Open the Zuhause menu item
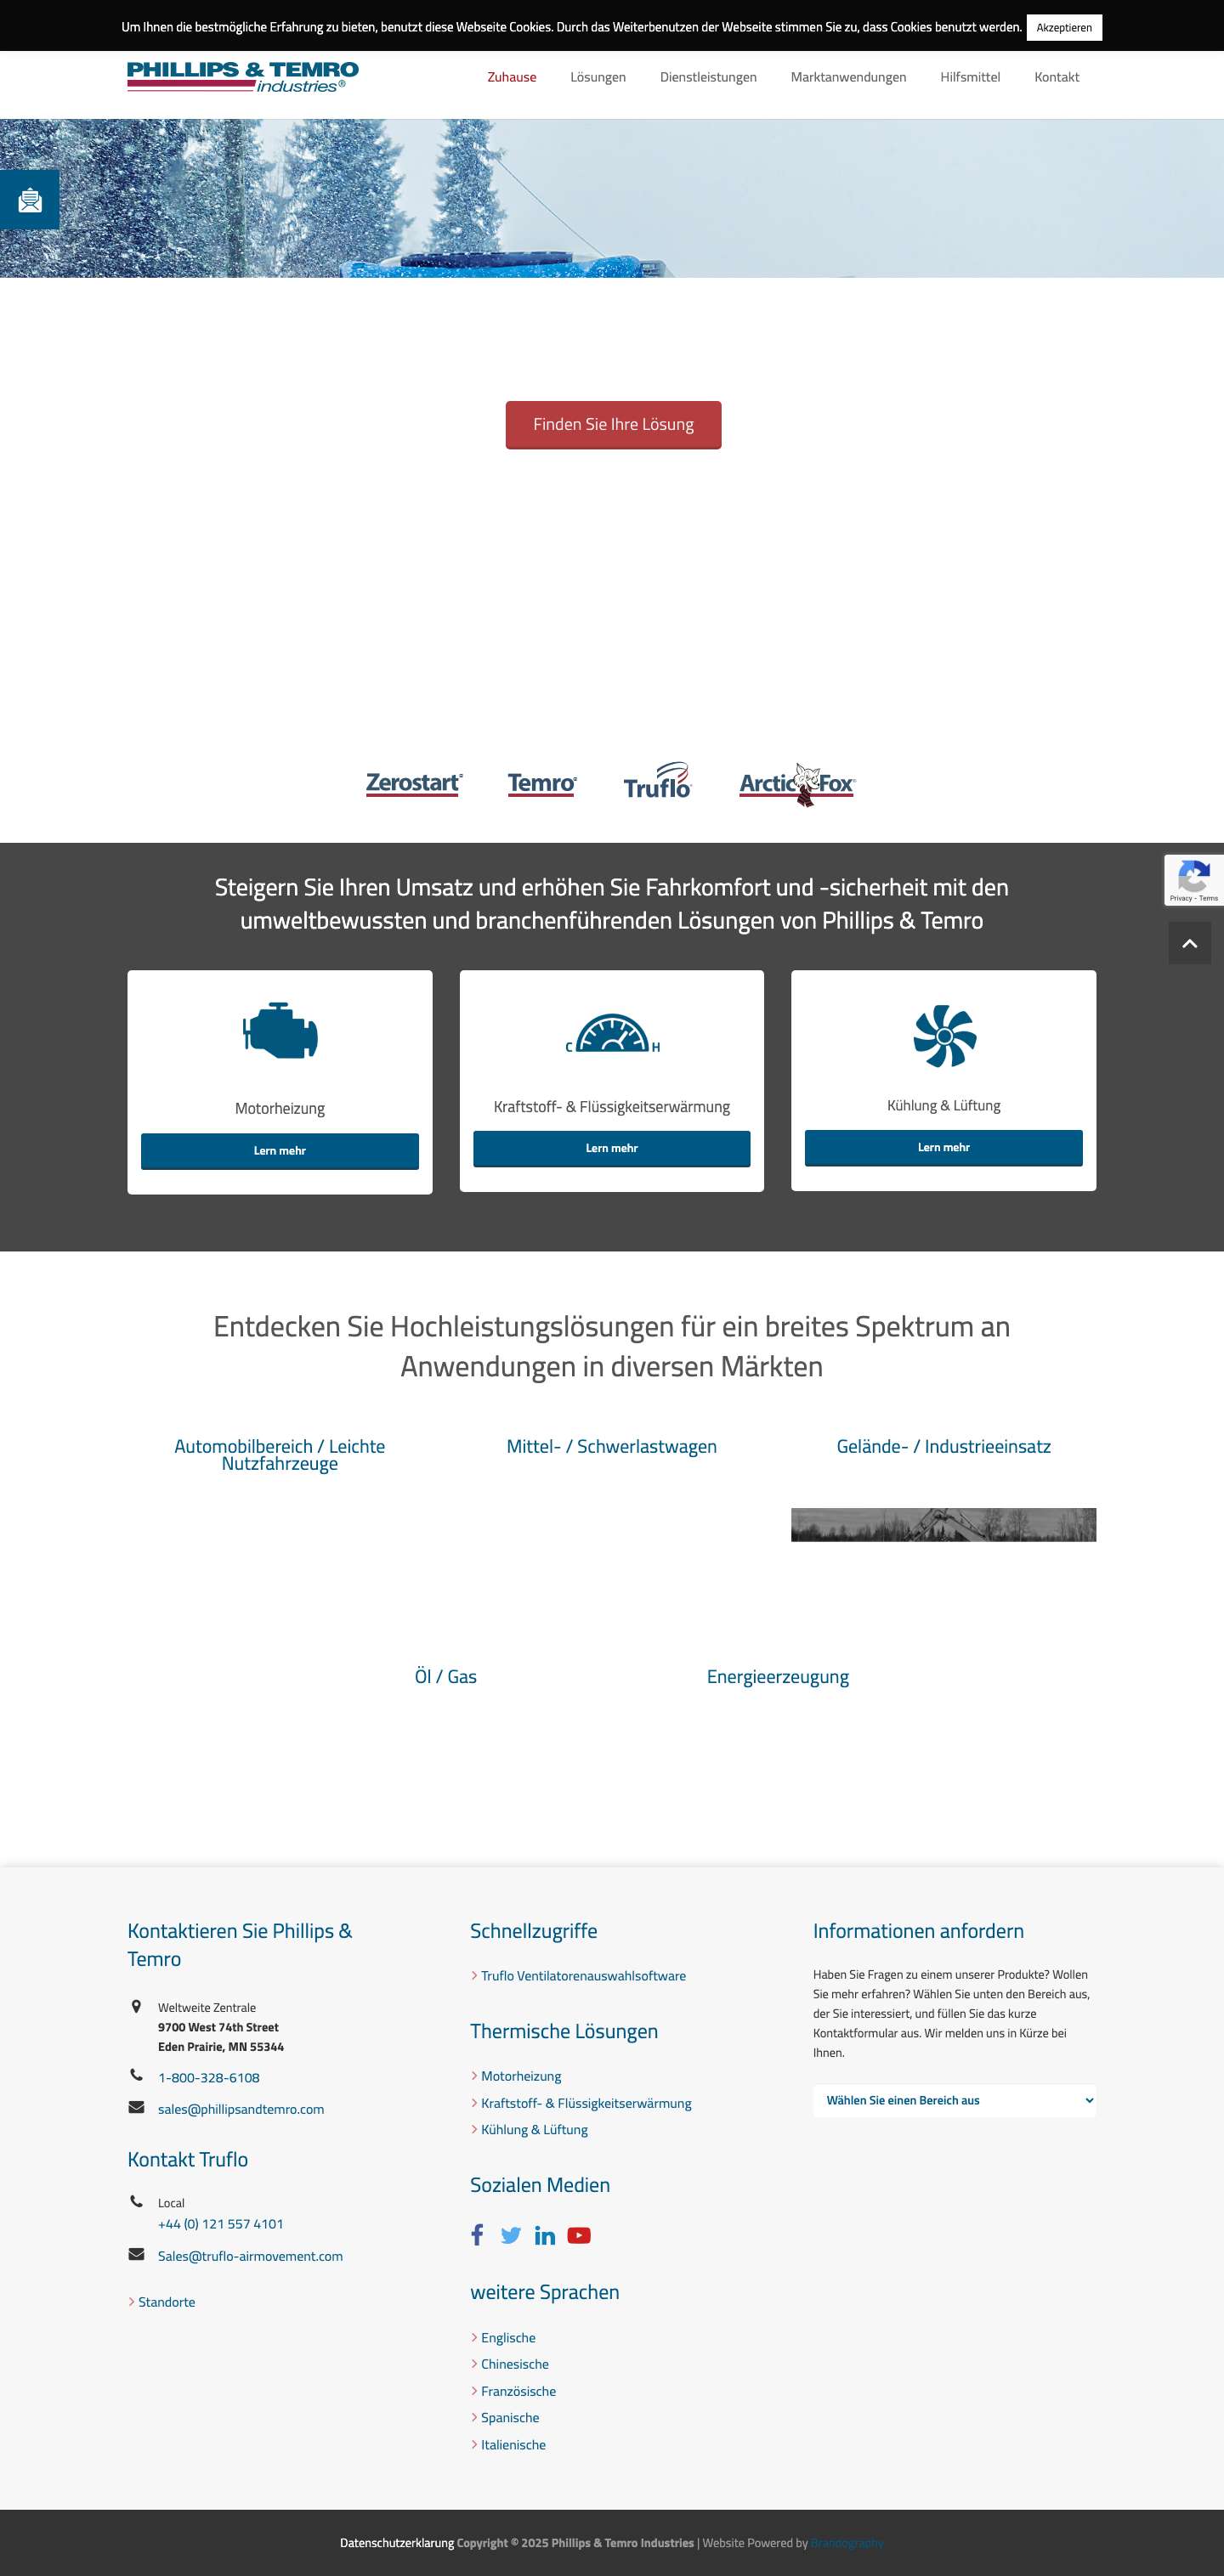Image resolution: width=1224 pixels, height=2576 pixels. 512,77
